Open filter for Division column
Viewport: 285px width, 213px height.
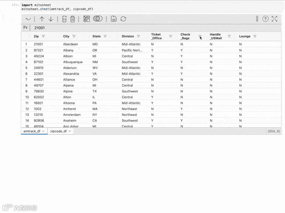click(x=139, y=36)
